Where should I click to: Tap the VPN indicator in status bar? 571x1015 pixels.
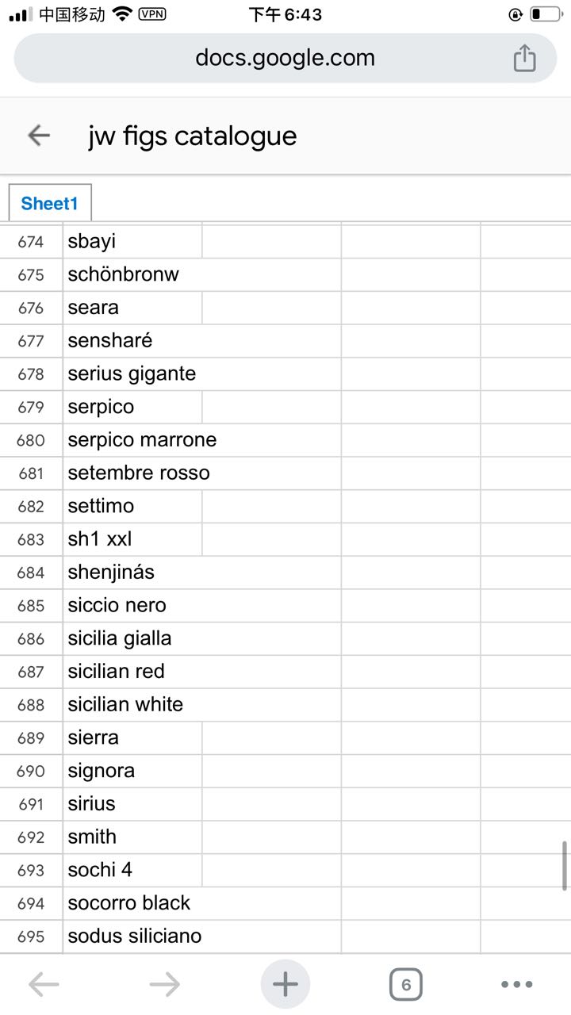tap(152, 14)
